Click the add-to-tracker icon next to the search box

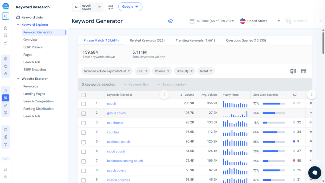point(111,6)
